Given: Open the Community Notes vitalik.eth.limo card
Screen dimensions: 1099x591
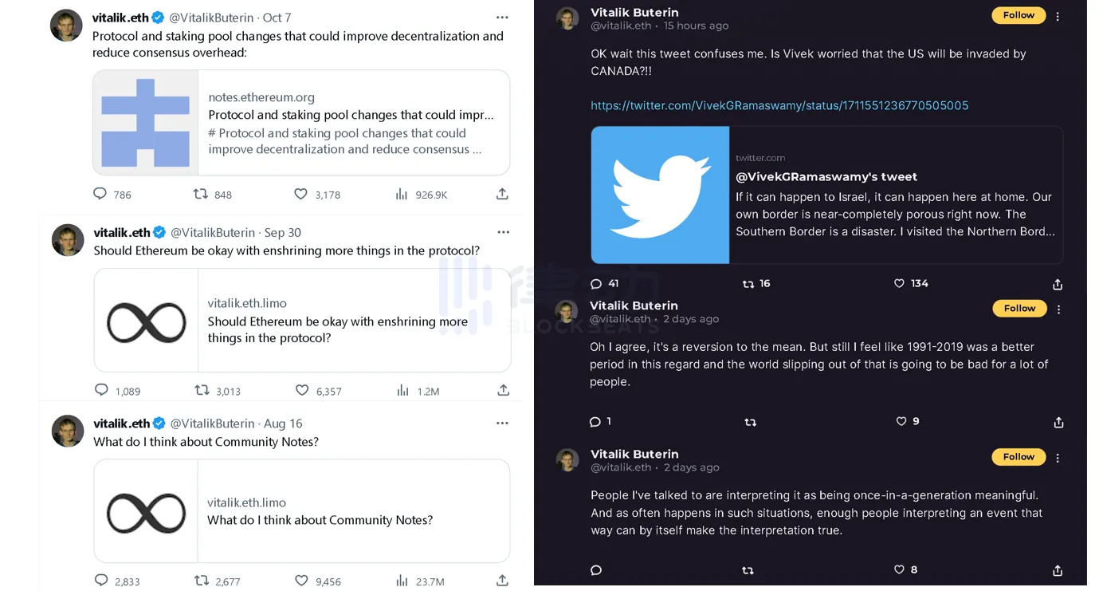Looking at the screenshot, I should pos(301,511).
